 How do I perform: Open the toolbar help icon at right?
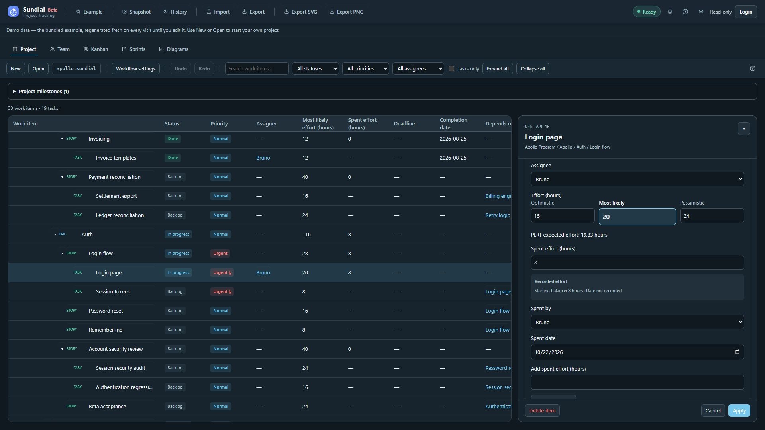tap(753, 68)
